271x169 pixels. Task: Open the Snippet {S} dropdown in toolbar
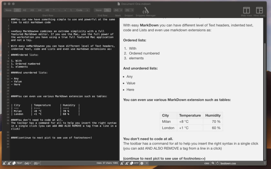click(129, 10)
